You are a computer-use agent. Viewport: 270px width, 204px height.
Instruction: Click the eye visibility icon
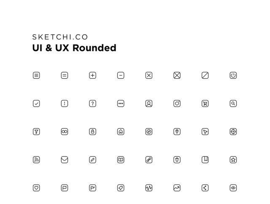pyautogui.click(x=233, y=188)
